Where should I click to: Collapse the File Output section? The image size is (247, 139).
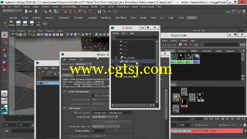point(65,108)
